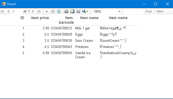
Task: Refresh the report
Action: click(x=59, y=11)
